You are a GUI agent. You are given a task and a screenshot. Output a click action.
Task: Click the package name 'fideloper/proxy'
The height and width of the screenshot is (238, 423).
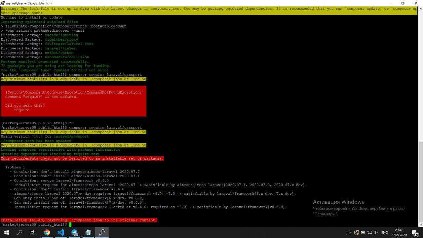pos(61,39)
